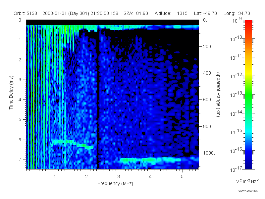Click the 'Altitude: 1015' label

tap(171, 13)
